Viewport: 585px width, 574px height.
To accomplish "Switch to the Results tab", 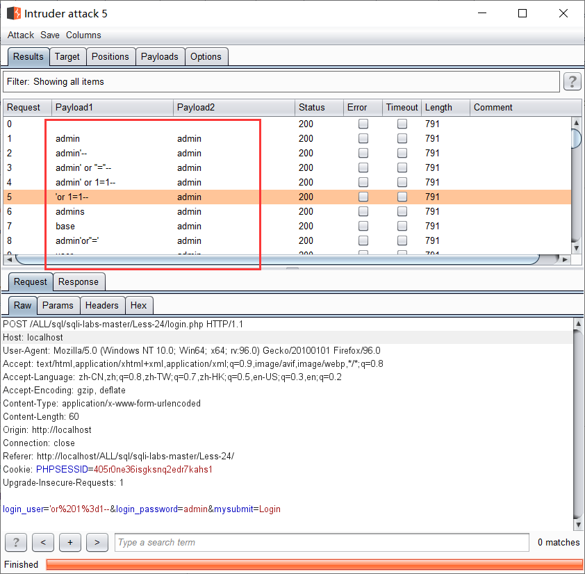I will pyautogui.click(x=28, y=57).
